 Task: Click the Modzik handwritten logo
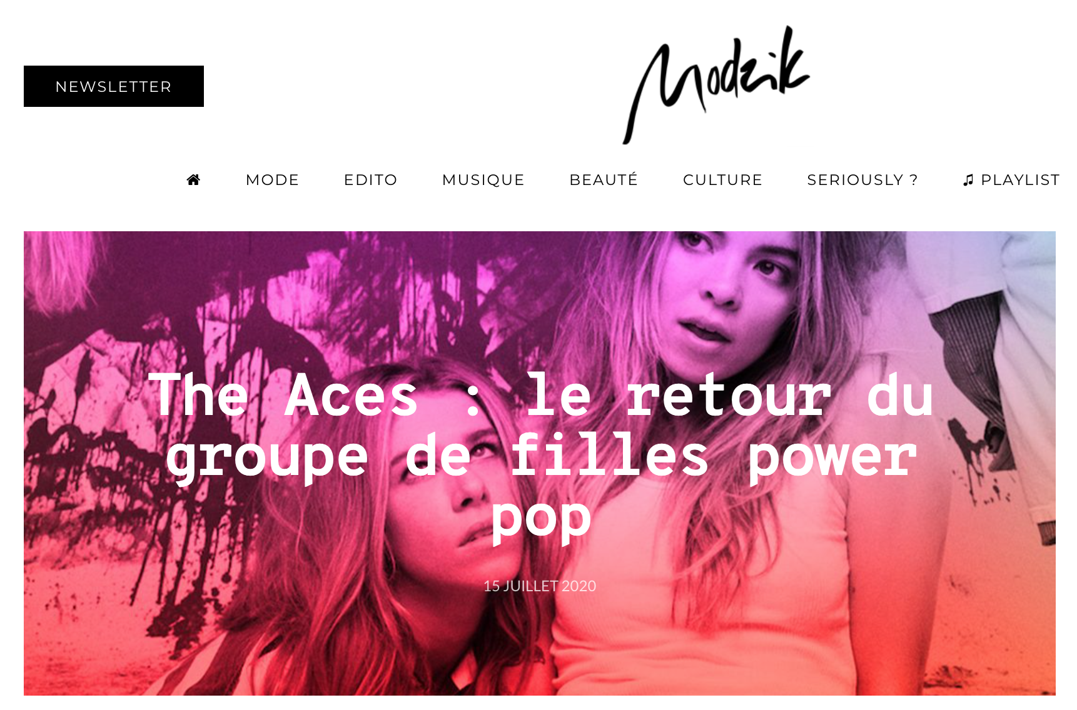pyautogui.click(x=716, y=84)
